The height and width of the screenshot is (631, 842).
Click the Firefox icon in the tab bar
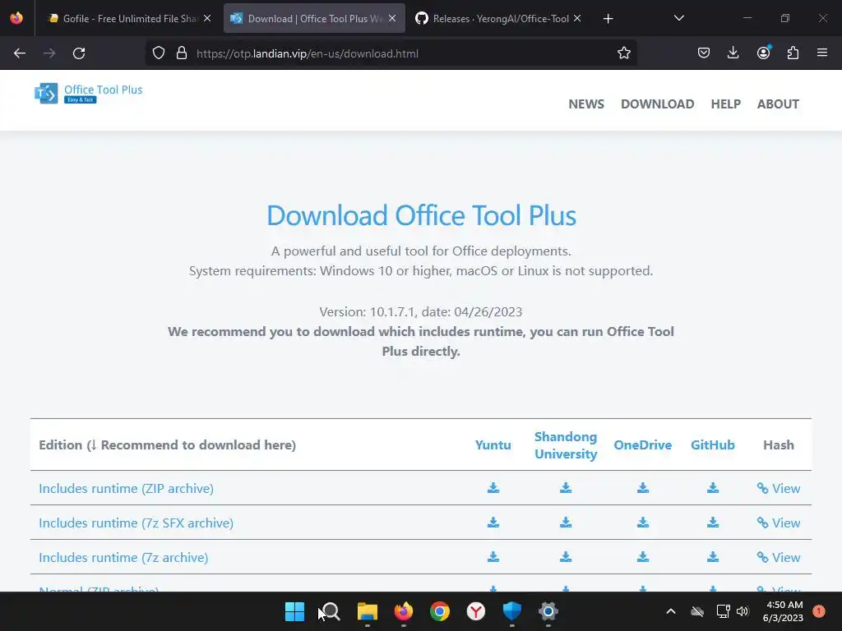[x=16, y=18]
